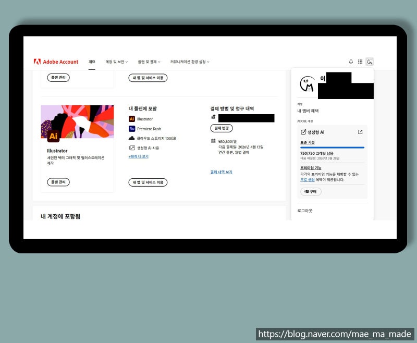Click 연간 플랜, 월별 결제 text
Screen dimensions: 417x343
[x=234, y=152]
